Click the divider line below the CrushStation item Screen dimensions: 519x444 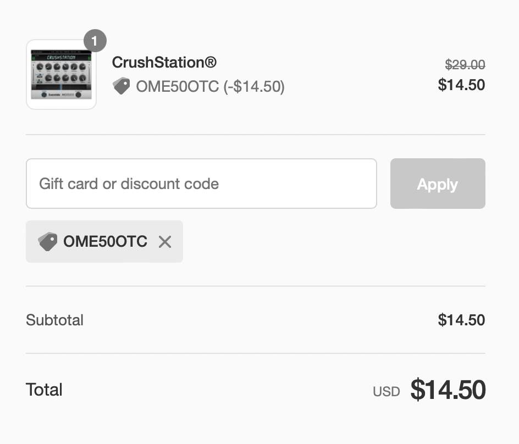pos(256,135)
